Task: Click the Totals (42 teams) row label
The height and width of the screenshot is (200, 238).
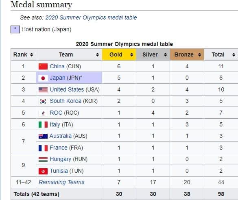Action: pyautogui.click(x=37, y=194)
